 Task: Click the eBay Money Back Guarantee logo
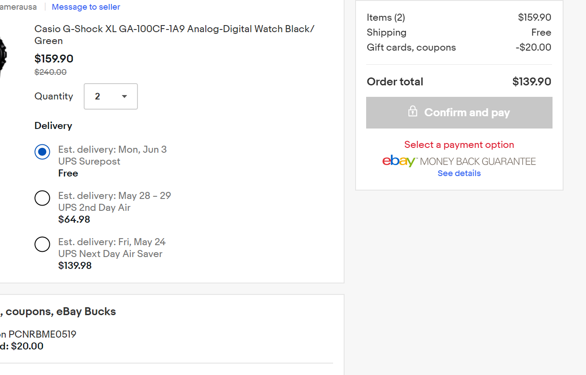[459, 161]
